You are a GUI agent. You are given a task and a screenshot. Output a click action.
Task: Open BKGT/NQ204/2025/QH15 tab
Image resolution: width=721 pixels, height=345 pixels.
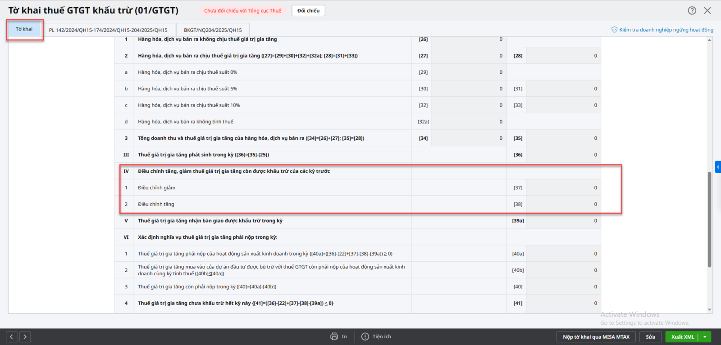click(213, 30)
